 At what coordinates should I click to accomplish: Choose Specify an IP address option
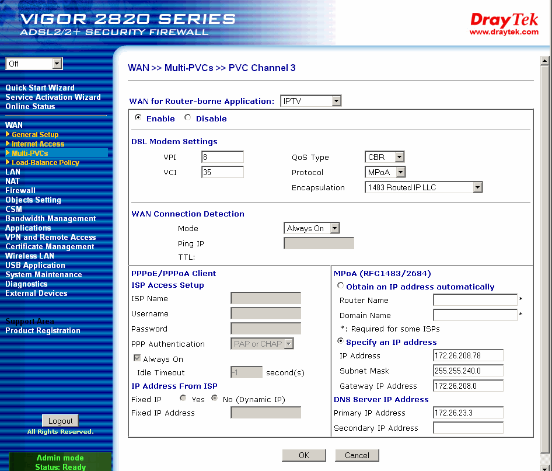[x=340, y=341]
